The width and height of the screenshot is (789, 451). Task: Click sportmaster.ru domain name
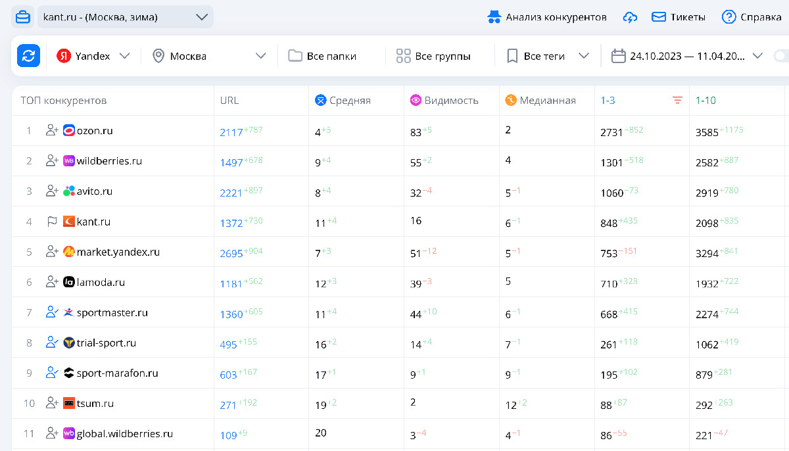[x=112, y=312]
